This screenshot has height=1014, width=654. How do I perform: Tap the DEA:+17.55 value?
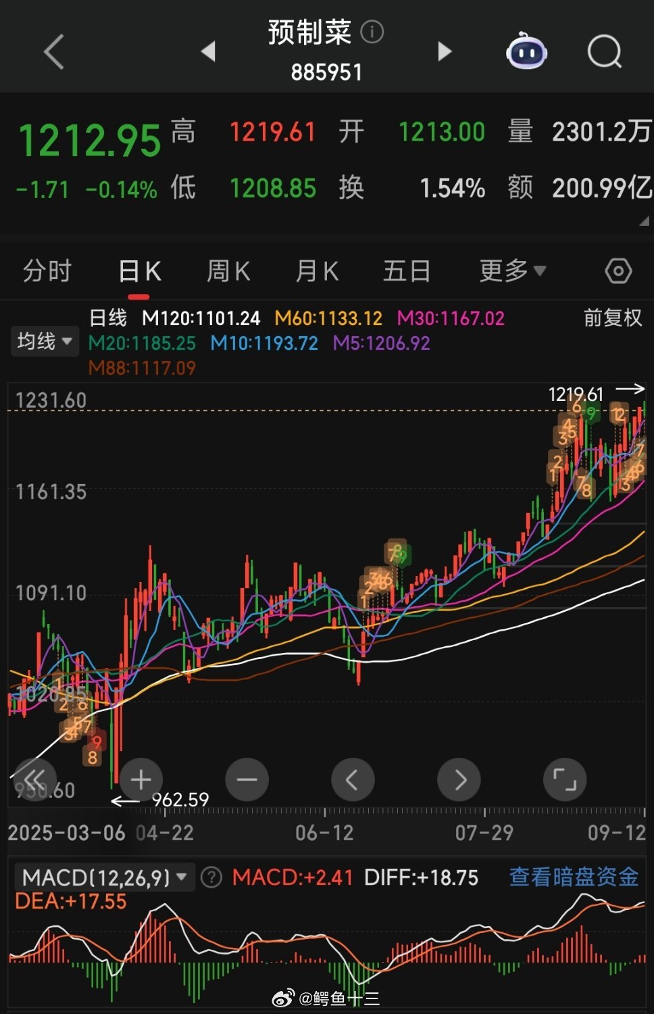[71, 901]
